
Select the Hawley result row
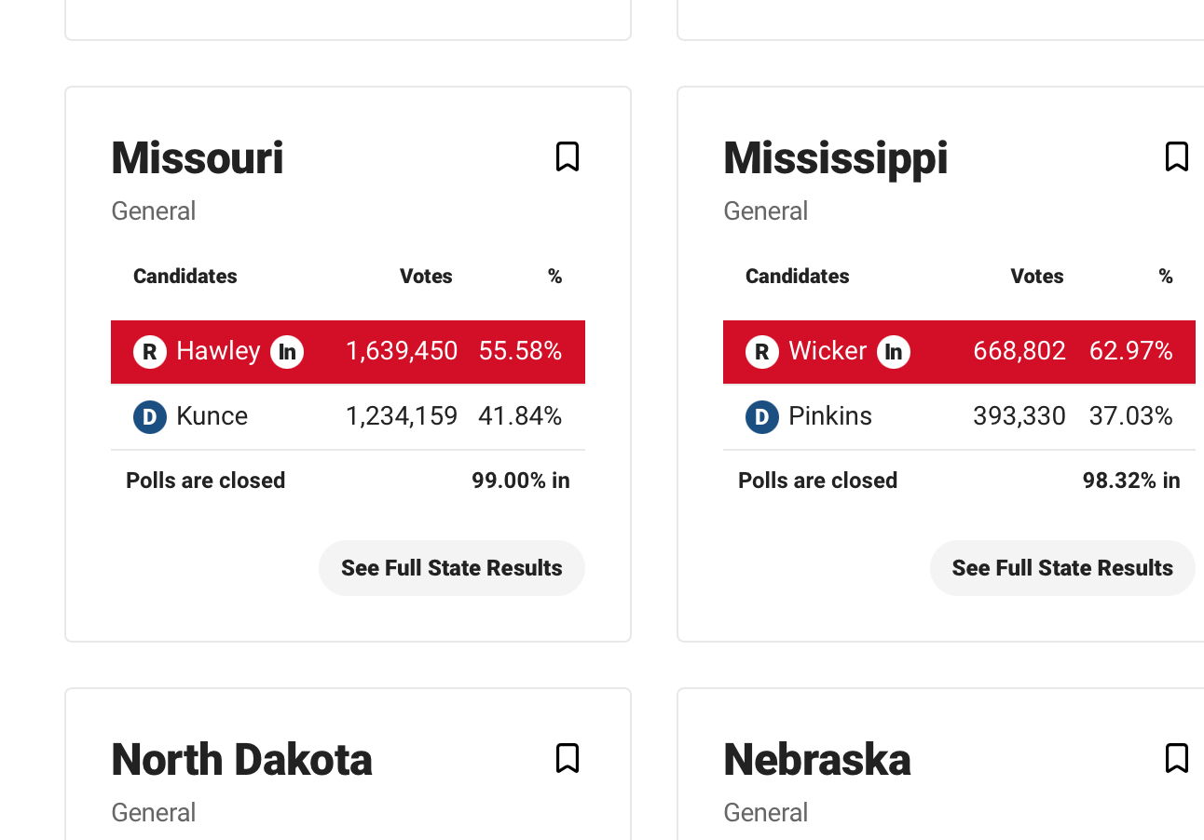[x=348, y=352]
